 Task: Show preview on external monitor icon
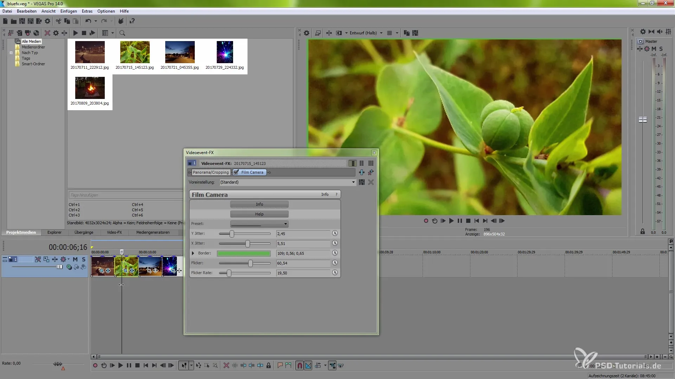[x=318, y=33]
